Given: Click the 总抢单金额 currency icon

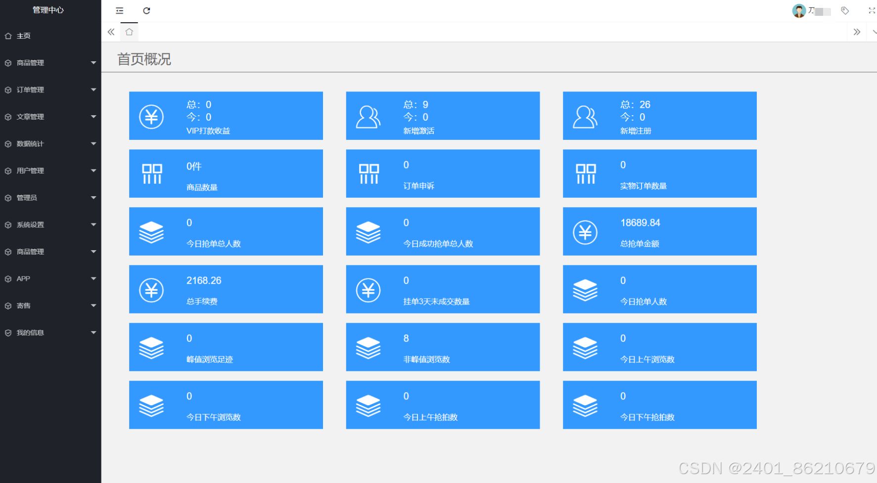Looking at the screenshot, I should [x=586, y=231].
